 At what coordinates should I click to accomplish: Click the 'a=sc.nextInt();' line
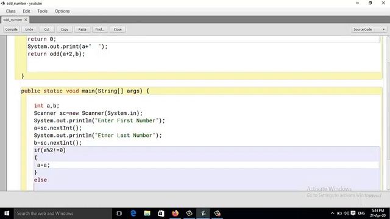click(x=58, y=128)
